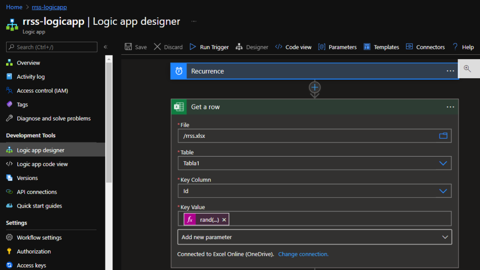Click the Change connection link
This screenshot has width=480, height=270.
coord(303,254)
